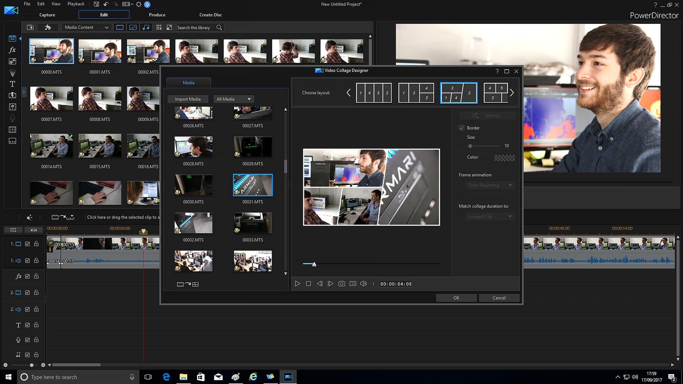The image size is (683, 384).
Task: Click the library search magnifier icon
Action: coord(219,27)
